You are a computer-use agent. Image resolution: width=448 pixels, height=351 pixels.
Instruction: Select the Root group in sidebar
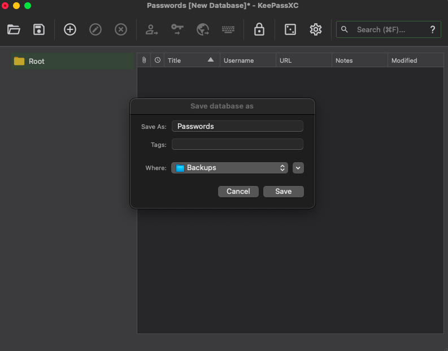tap(36, 61)
